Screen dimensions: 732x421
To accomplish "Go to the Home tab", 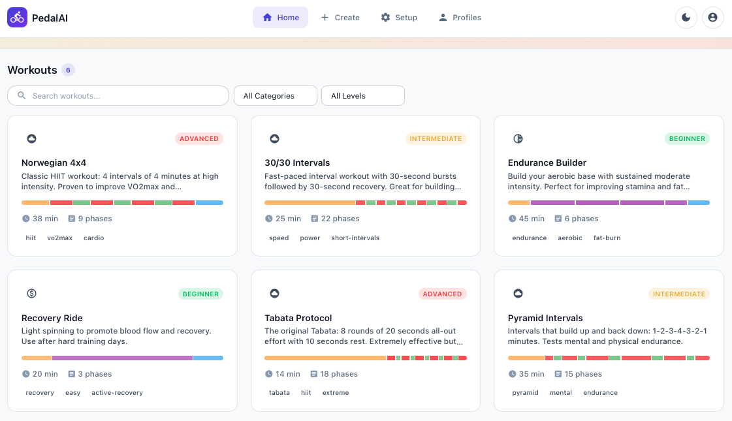I will coord(280,18).
